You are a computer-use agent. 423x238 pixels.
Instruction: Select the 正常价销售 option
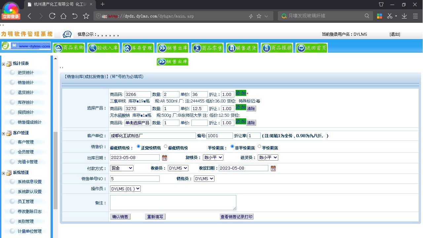tap(138, 146)
